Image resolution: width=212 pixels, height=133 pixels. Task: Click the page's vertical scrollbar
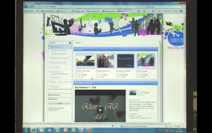pyautogui.click(x=160, y=82)
